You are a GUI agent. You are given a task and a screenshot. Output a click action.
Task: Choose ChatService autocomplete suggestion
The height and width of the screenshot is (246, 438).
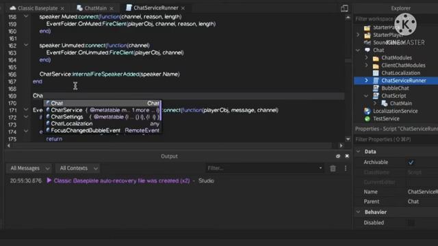point(102,110)
